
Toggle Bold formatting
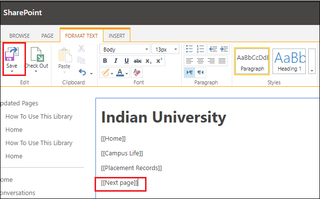coord(105,61)
